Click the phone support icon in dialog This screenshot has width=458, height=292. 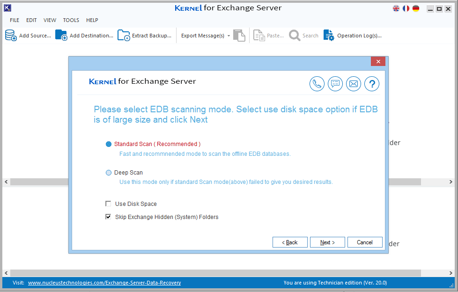point(317,84)
